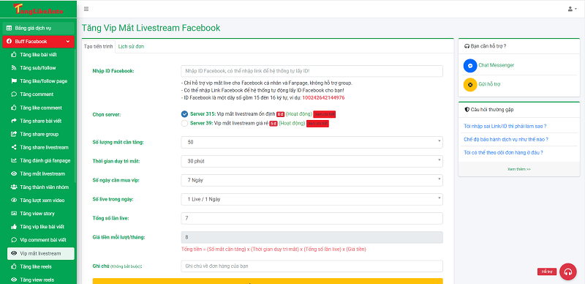The image size is (585, 284).
Task: Select Server 39 radio button
Action: (x=184, y=123)
